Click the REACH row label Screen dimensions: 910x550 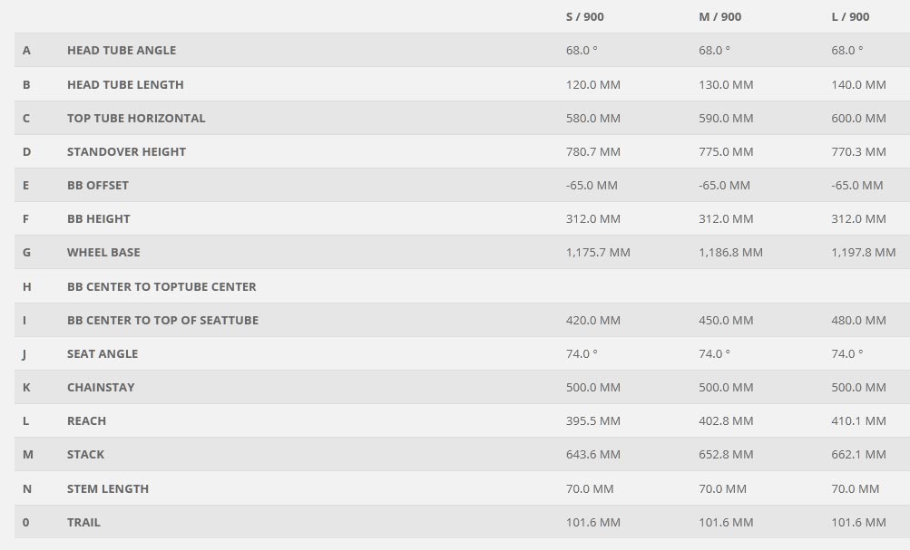pos(86,420)
